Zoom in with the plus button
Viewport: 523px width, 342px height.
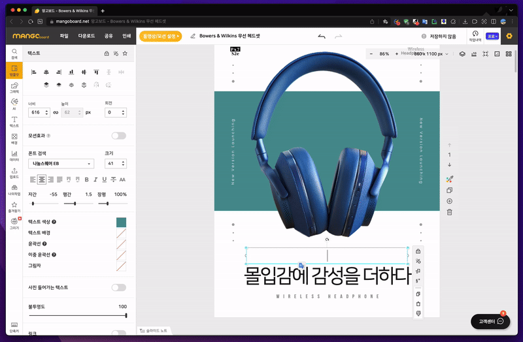(397, 54)
